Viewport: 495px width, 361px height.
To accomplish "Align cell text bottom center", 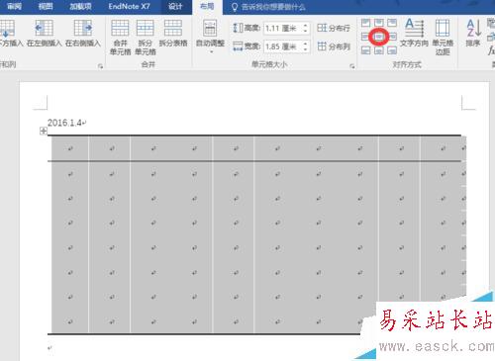I will [x=379, y=50].
